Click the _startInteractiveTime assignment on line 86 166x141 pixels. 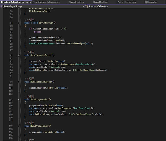click(x=45, y=37)
